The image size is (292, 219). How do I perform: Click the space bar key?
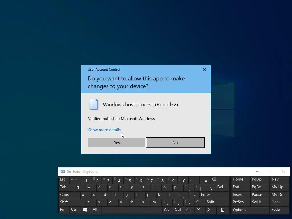point(132,210)
